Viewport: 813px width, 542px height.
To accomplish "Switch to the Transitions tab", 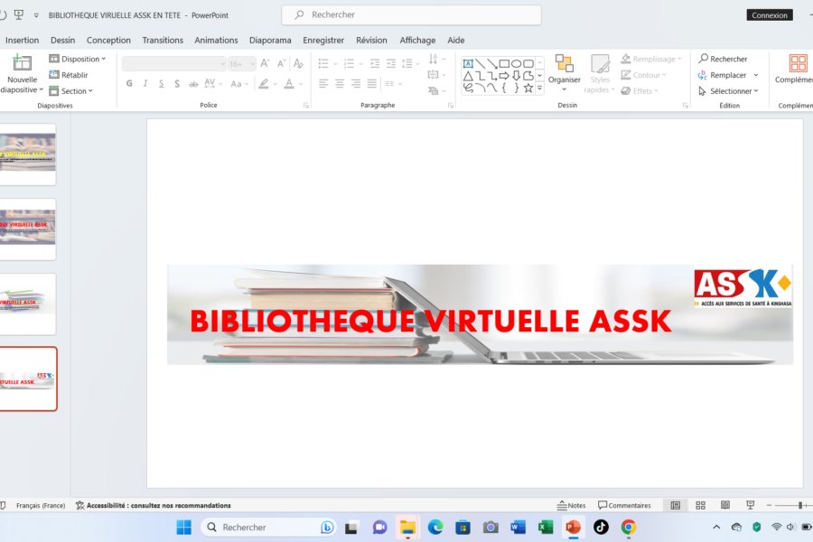I will tap(163, 40).
